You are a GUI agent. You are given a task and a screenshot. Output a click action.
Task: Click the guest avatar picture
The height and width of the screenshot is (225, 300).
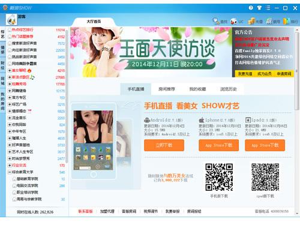pos(11,20)
